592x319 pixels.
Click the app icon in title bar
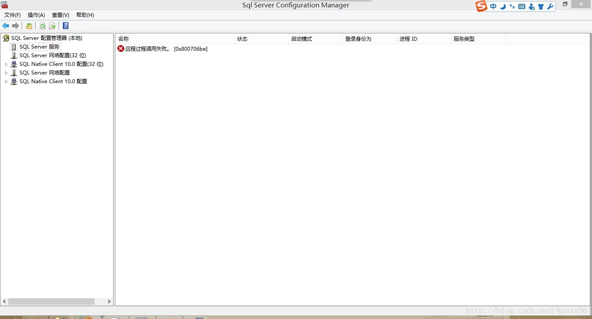coord(4,5)
